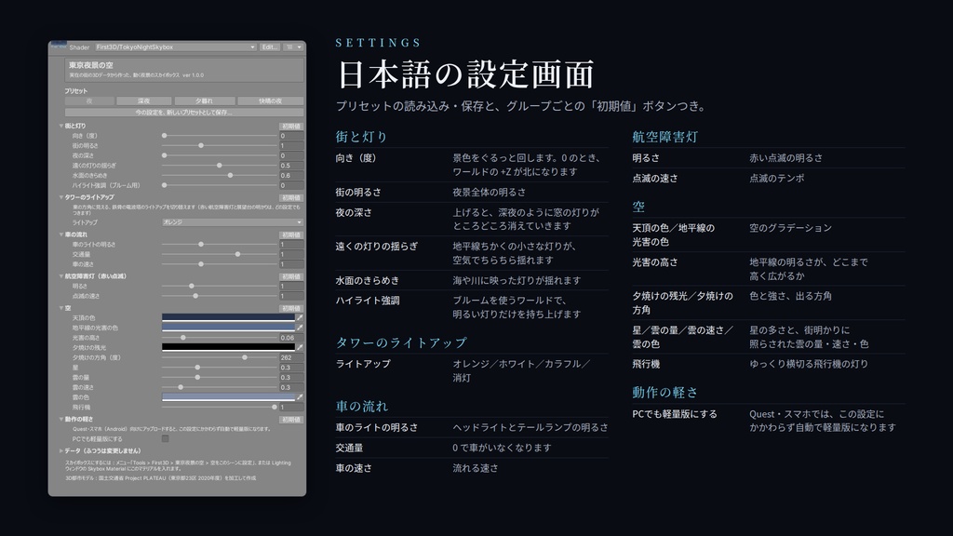Click the 交通量 slider
The width and height of the screenshot is (953, 536).
pos(220,255)
